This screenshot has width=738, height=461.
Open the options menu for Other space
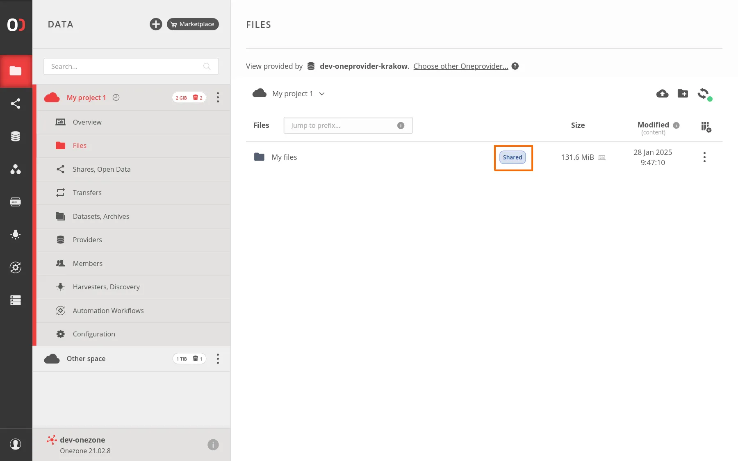218,359
